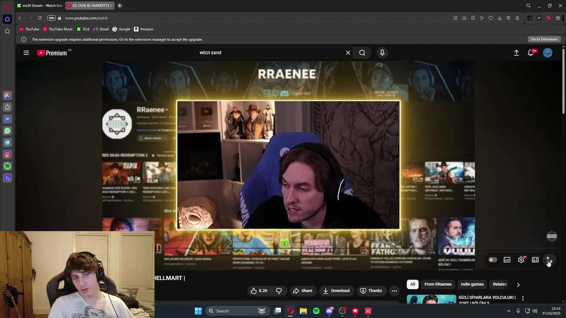Viewport: 566px width, 318px height.
Task: Open the YouTube guide hamburger menu
Action: coord(26,53)
